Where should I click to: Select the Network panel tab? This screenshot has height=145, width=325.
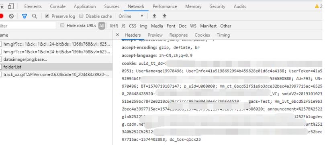coord(136,6)
